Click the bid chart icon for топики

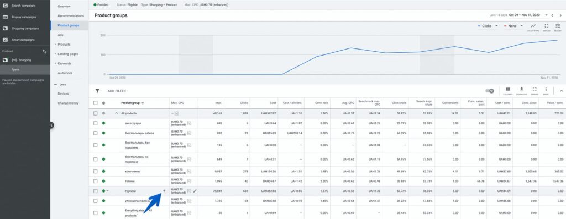(x=189, y=181)
